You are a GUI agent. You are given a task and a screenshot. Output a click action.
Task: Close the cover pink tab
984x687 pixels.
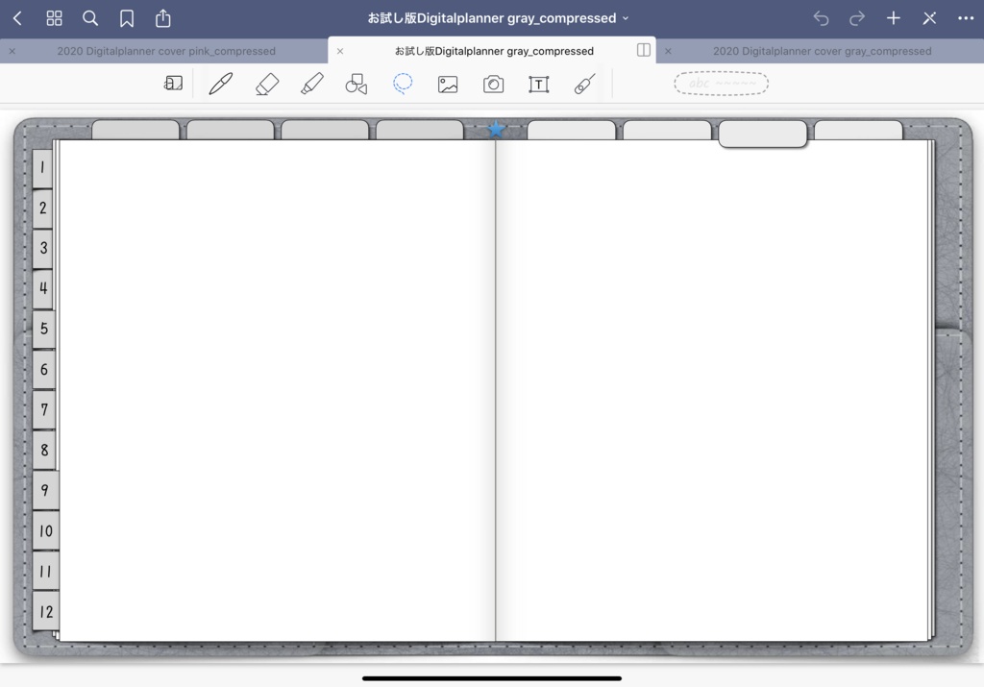12,51
